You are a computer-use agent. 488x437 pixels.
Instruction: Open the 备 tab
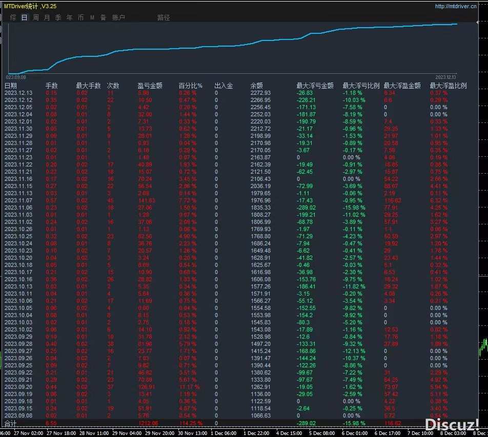click(x=103, y=17)
